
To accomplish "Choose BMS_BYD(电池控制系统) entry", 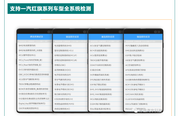I will tap(106, 90).
